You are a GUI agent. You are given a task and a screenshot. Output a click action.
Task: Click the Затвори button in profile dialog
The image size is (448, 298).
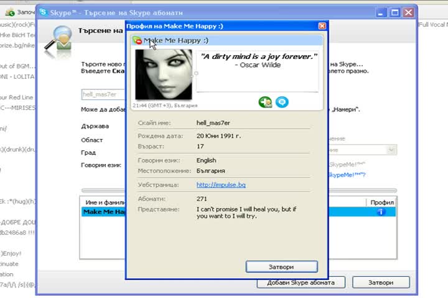pos(282,267)
